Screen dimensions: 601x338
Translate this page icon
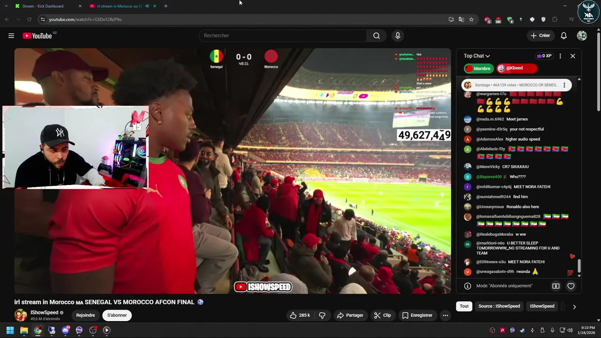click(461, 19)
